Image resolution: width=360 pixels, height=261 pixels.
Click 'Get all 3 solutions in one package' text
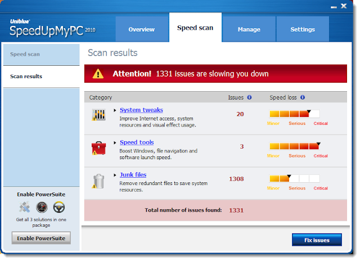[x=41, y=222]
